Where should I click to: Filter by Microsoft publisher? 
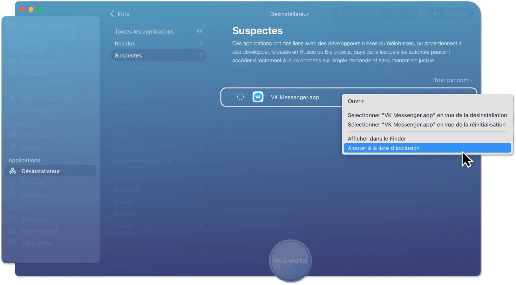(x=158, y=190)
